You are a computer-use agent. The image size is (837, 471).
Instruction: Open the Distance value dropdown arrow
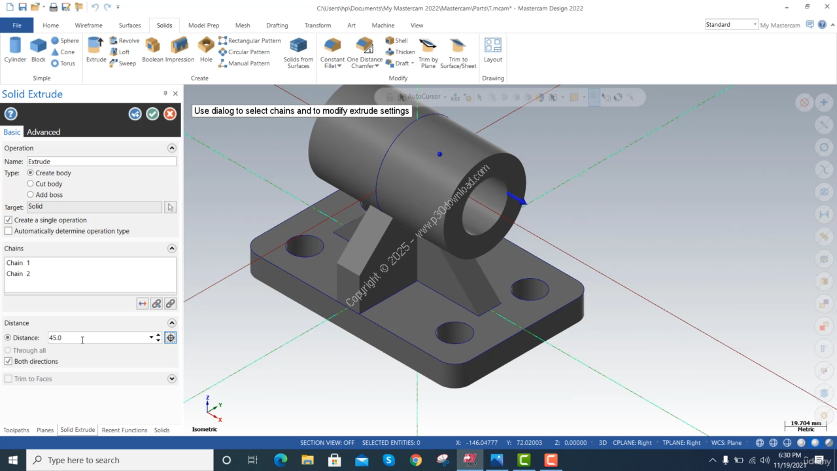[151, 338]
